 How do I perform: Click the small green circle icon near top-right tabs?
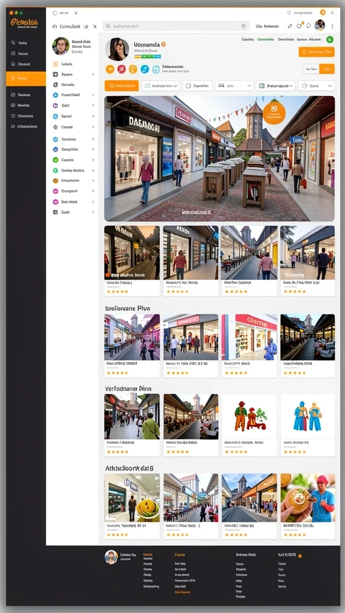[x=330, y=40]
